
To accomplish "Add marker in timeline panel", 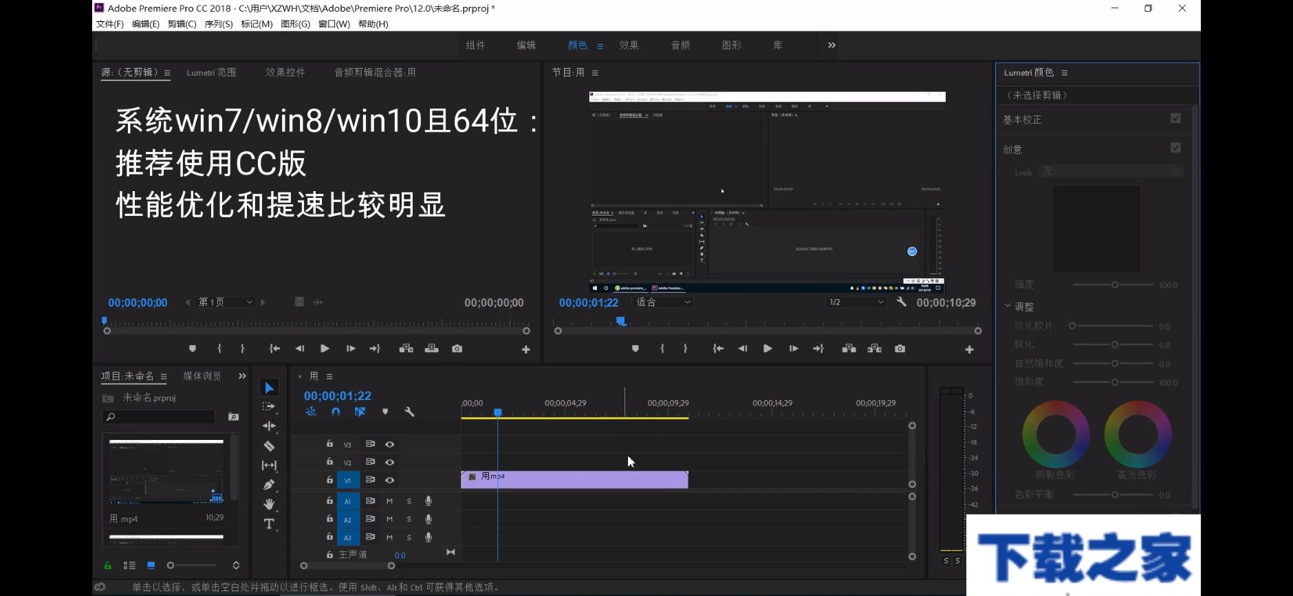I will click(x=385, y=412).
